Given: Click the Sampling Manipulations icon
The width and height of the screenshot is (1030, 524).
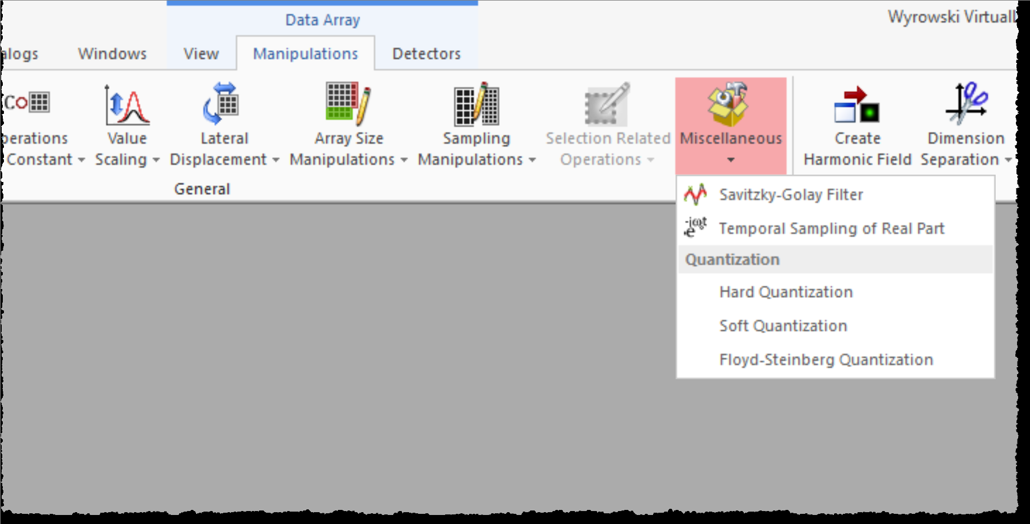Looking at the screenshot, I should 476,104.
